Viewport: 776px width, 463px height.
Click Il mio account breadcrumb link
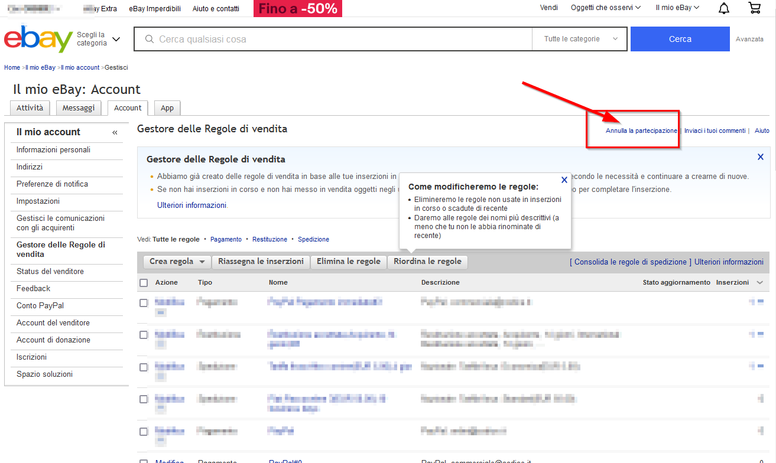point(80,67)
